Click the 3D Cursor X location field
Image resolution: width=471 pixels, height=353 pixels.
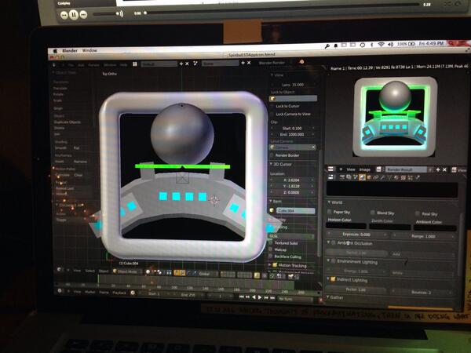(293, 180)
